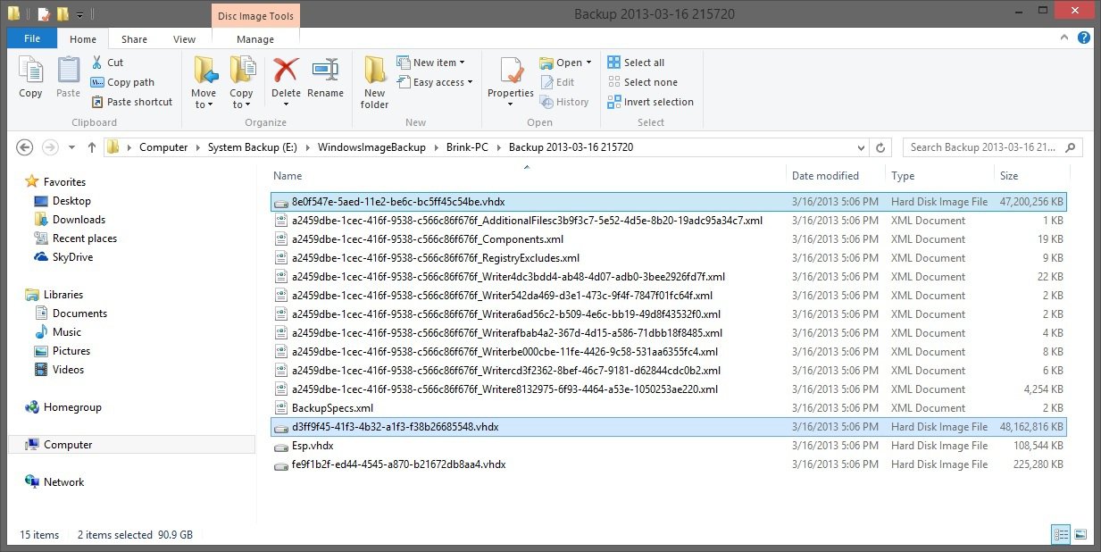Click the Paste icon in the ribbon
1101x552 pixels.
(69, 77)
